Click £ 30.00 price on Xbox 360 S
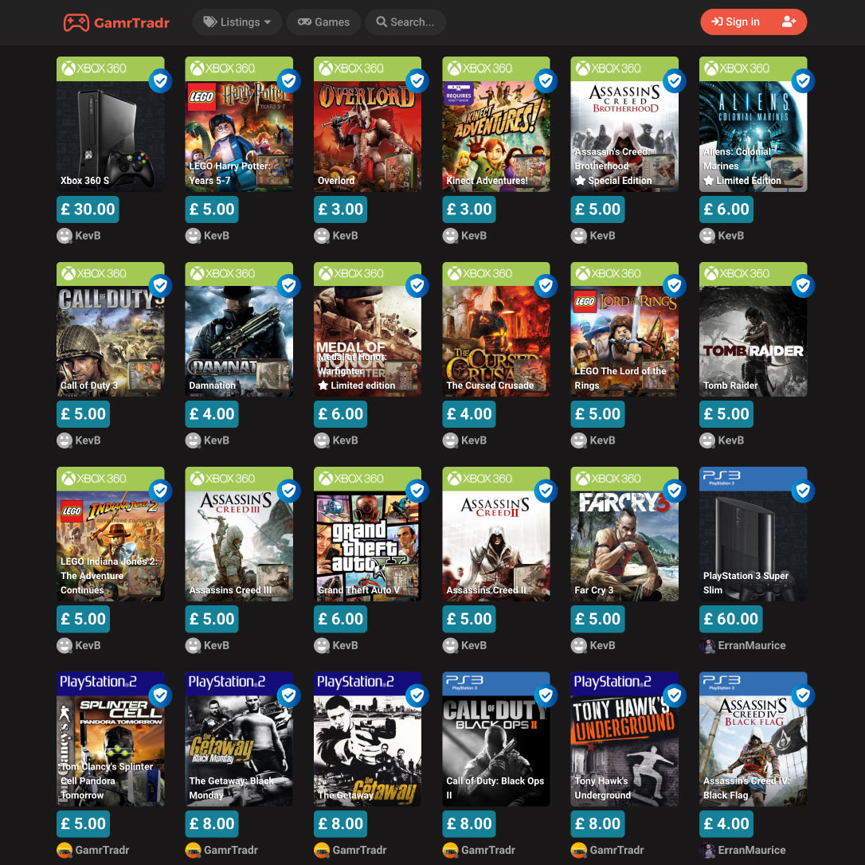The height and width of the screenshot is (865, 865). (88, 209)
